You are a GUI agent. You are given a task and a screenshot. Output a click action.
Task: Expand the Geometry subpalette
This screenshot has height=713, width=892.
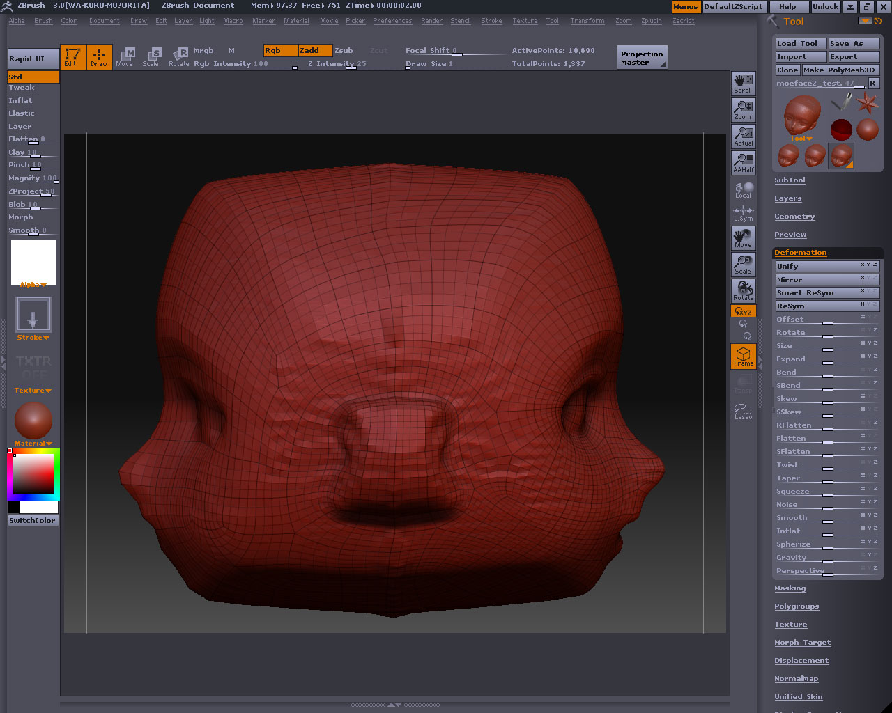click(794, 217)
